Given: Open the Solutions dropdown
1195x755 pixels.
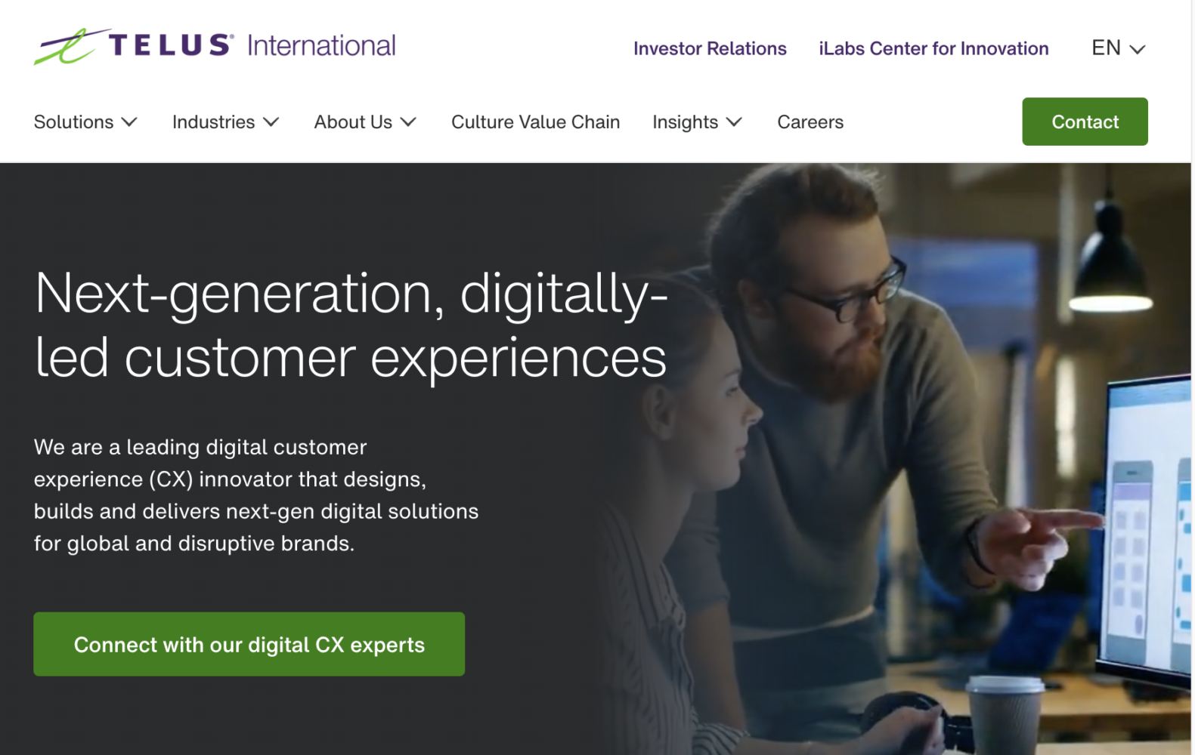Looking at the screenshot, I should click(x=73, y=122).
